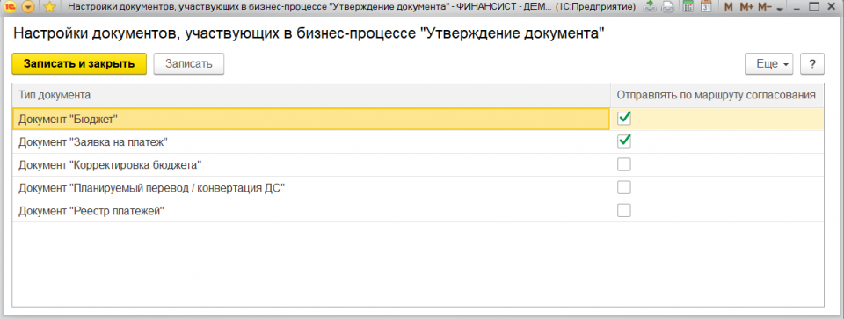
Task: Select the "Планируемый перевод / конвертация ДС" row
Action: pyautogui.click(x=418, y=187)
